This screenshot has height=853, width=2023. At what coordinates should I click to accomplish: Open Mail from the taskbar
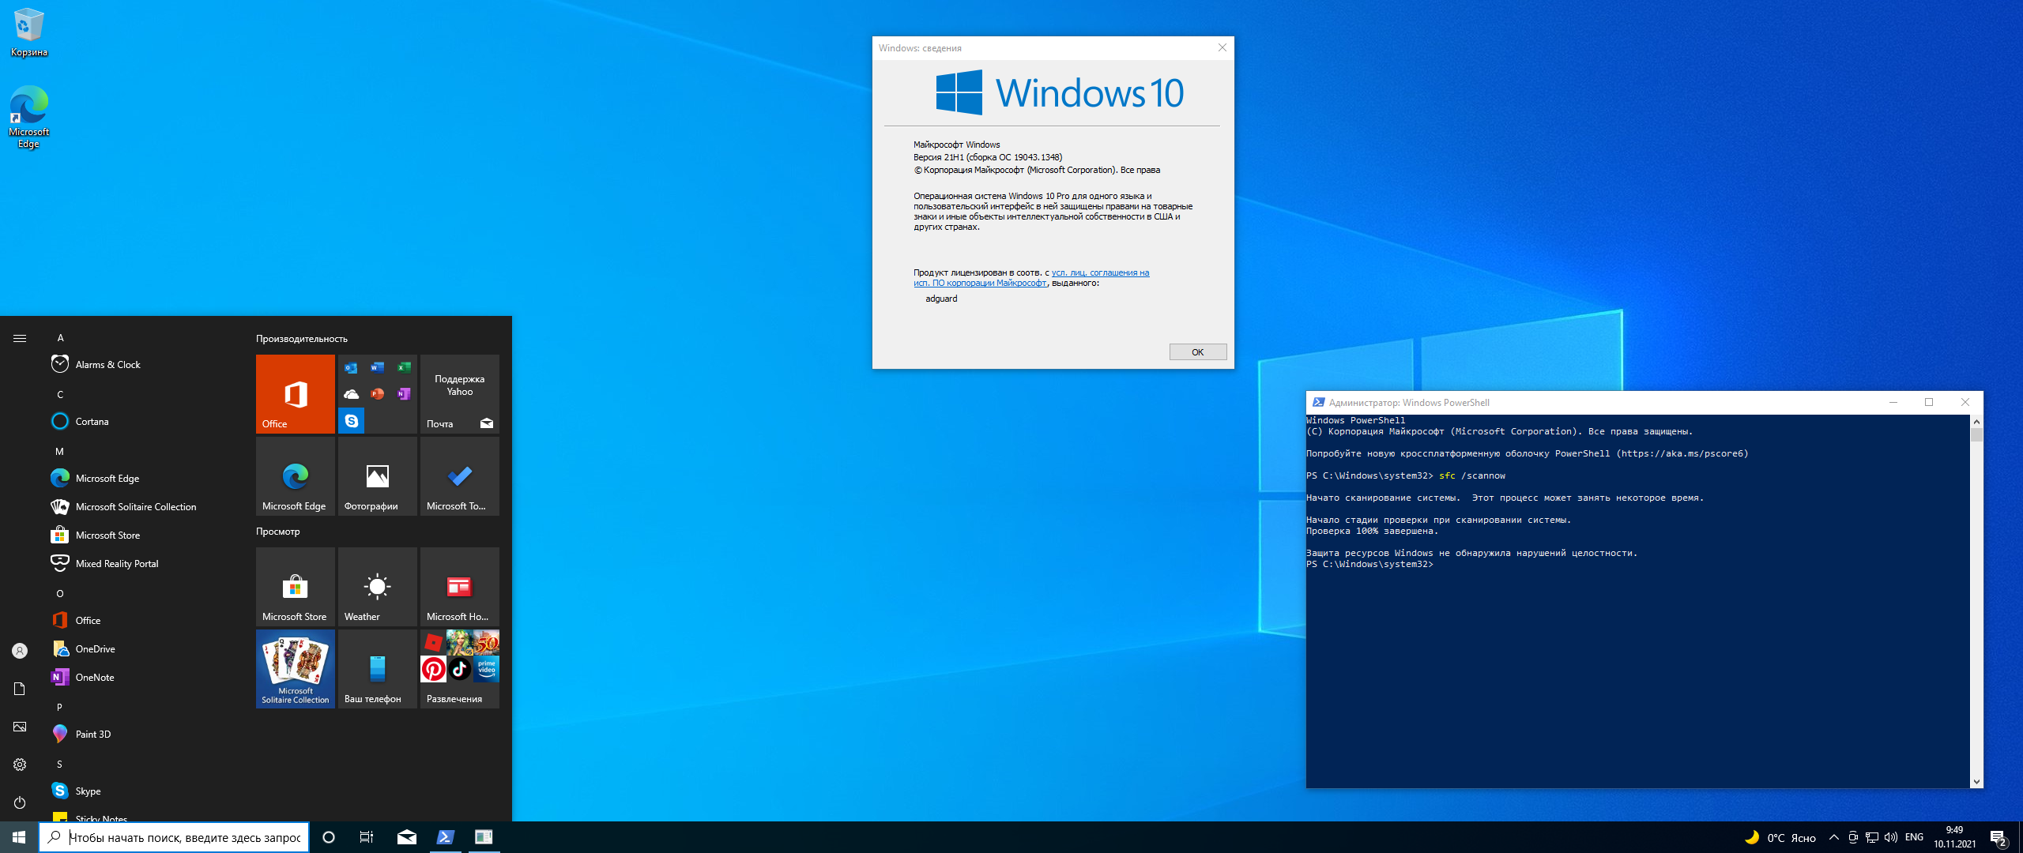(407, 837)
